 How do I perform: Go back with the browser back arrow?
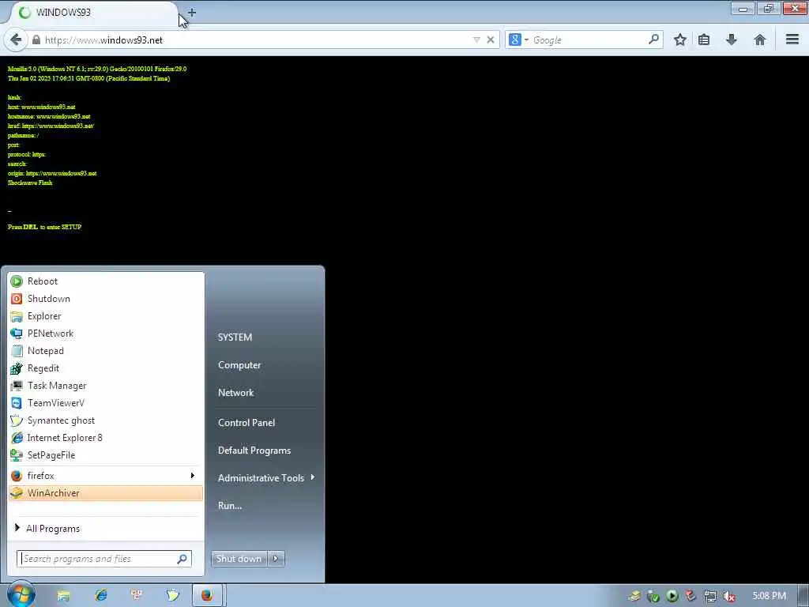click(x=16, y=40)
